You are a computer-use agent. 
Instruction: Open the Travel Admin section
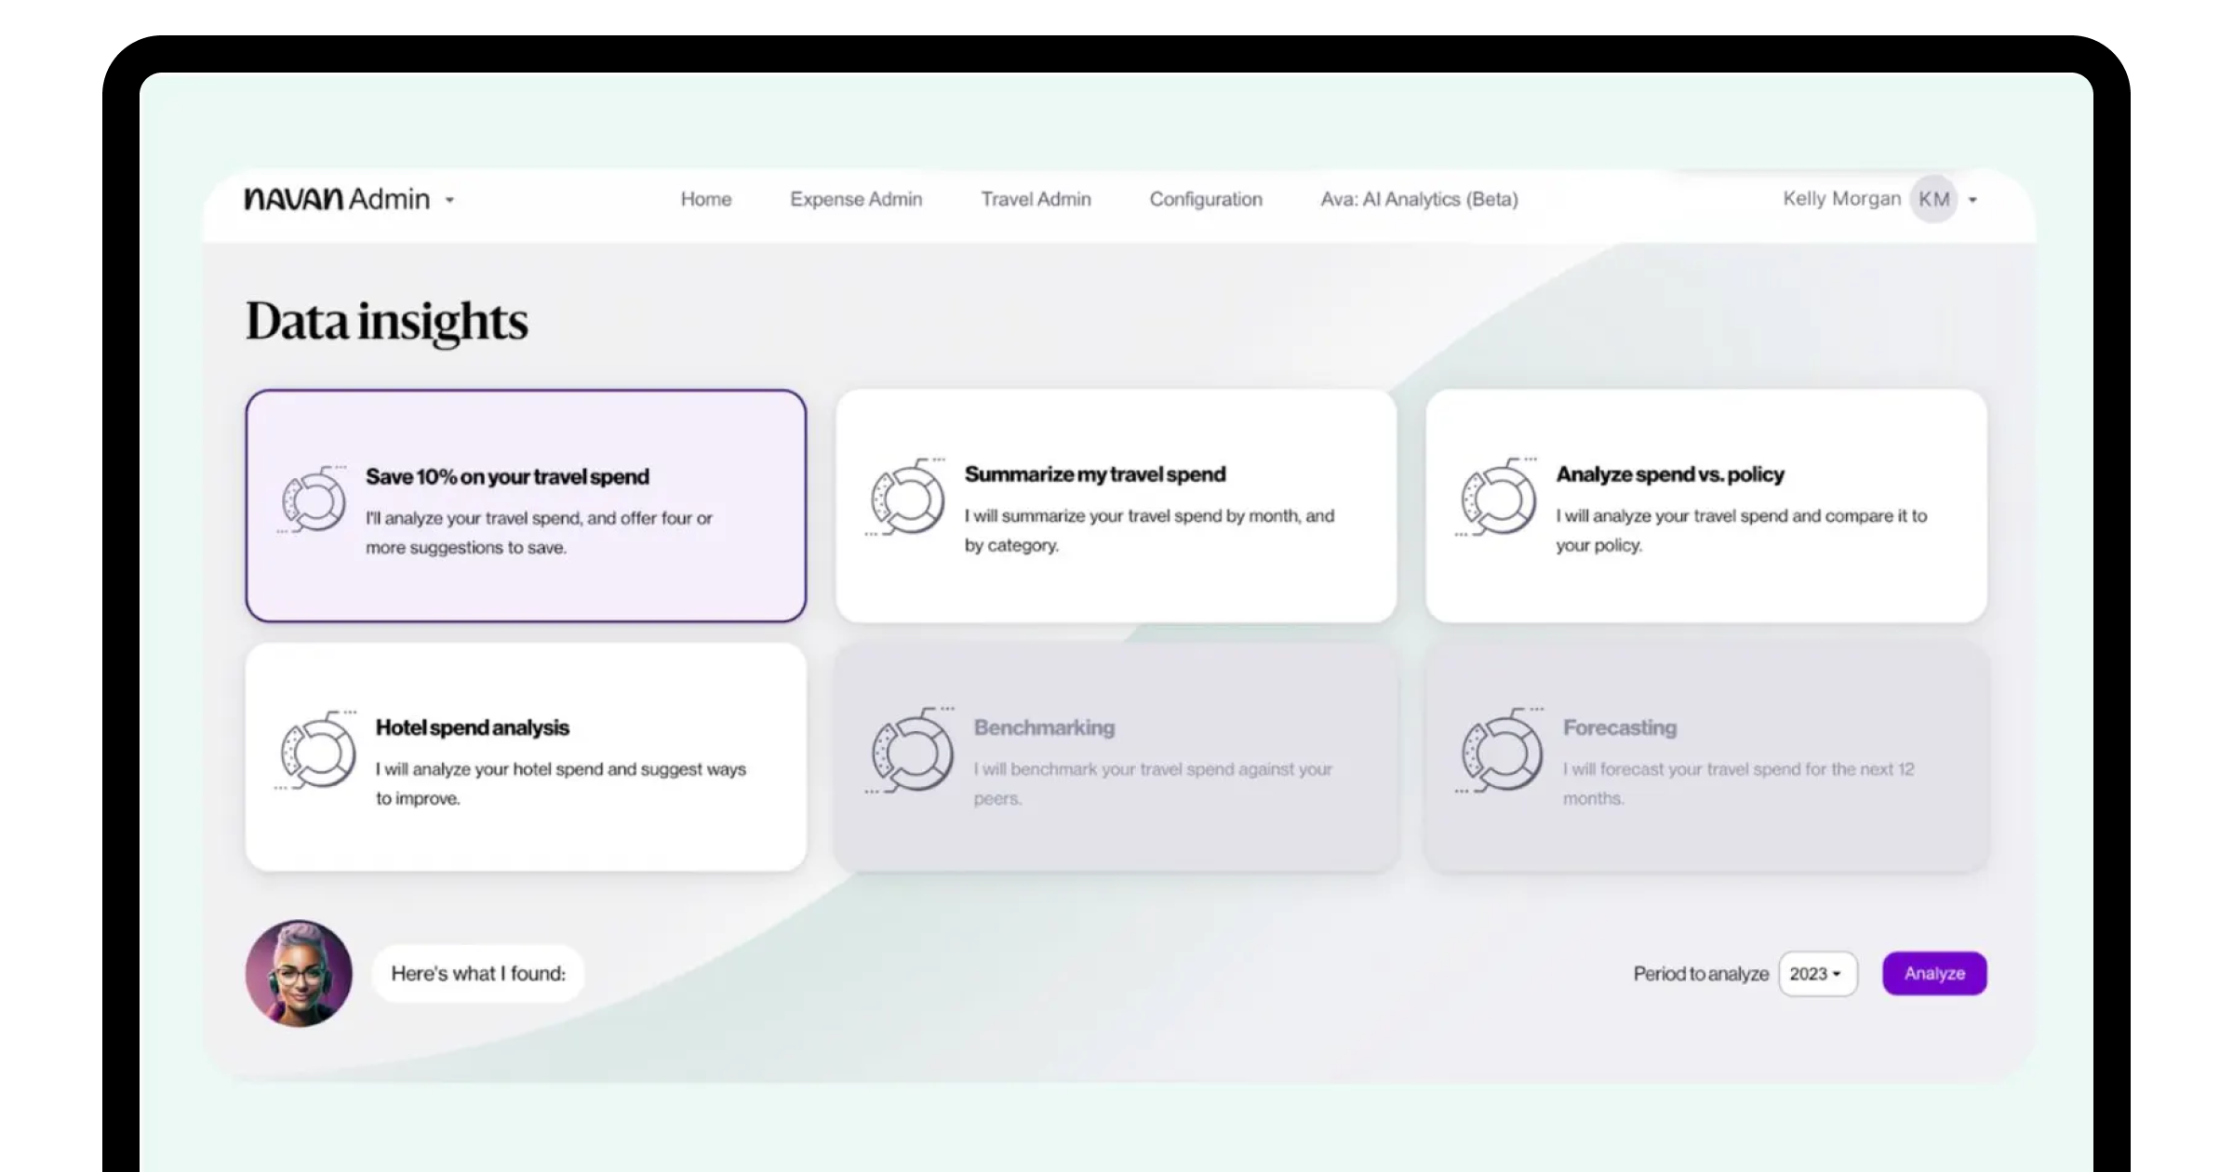coord(1036,199)
